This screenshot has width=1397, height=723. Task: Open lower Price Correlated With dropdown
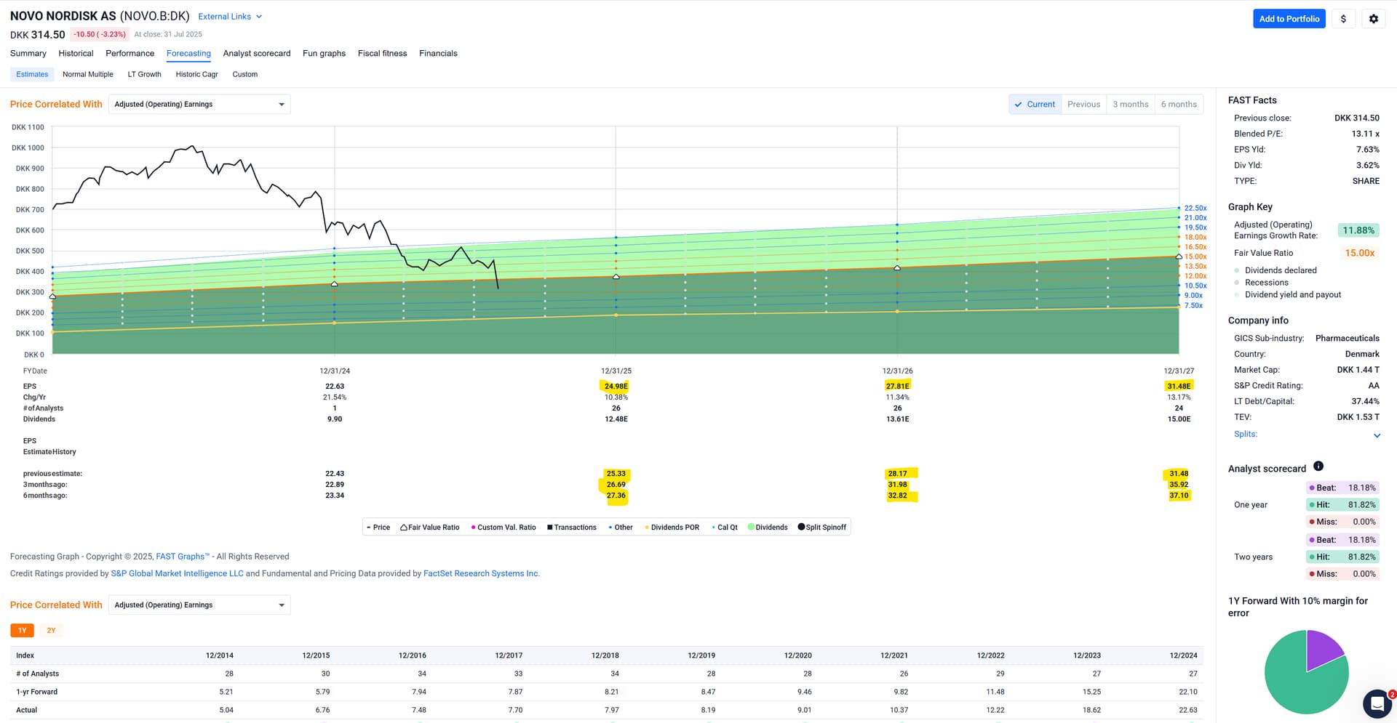(199, 605)
